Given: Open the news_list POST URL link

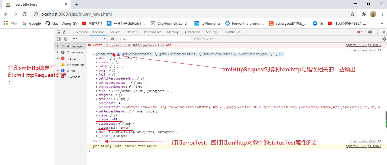Looking at the screenshot, I should coord(134,45).
